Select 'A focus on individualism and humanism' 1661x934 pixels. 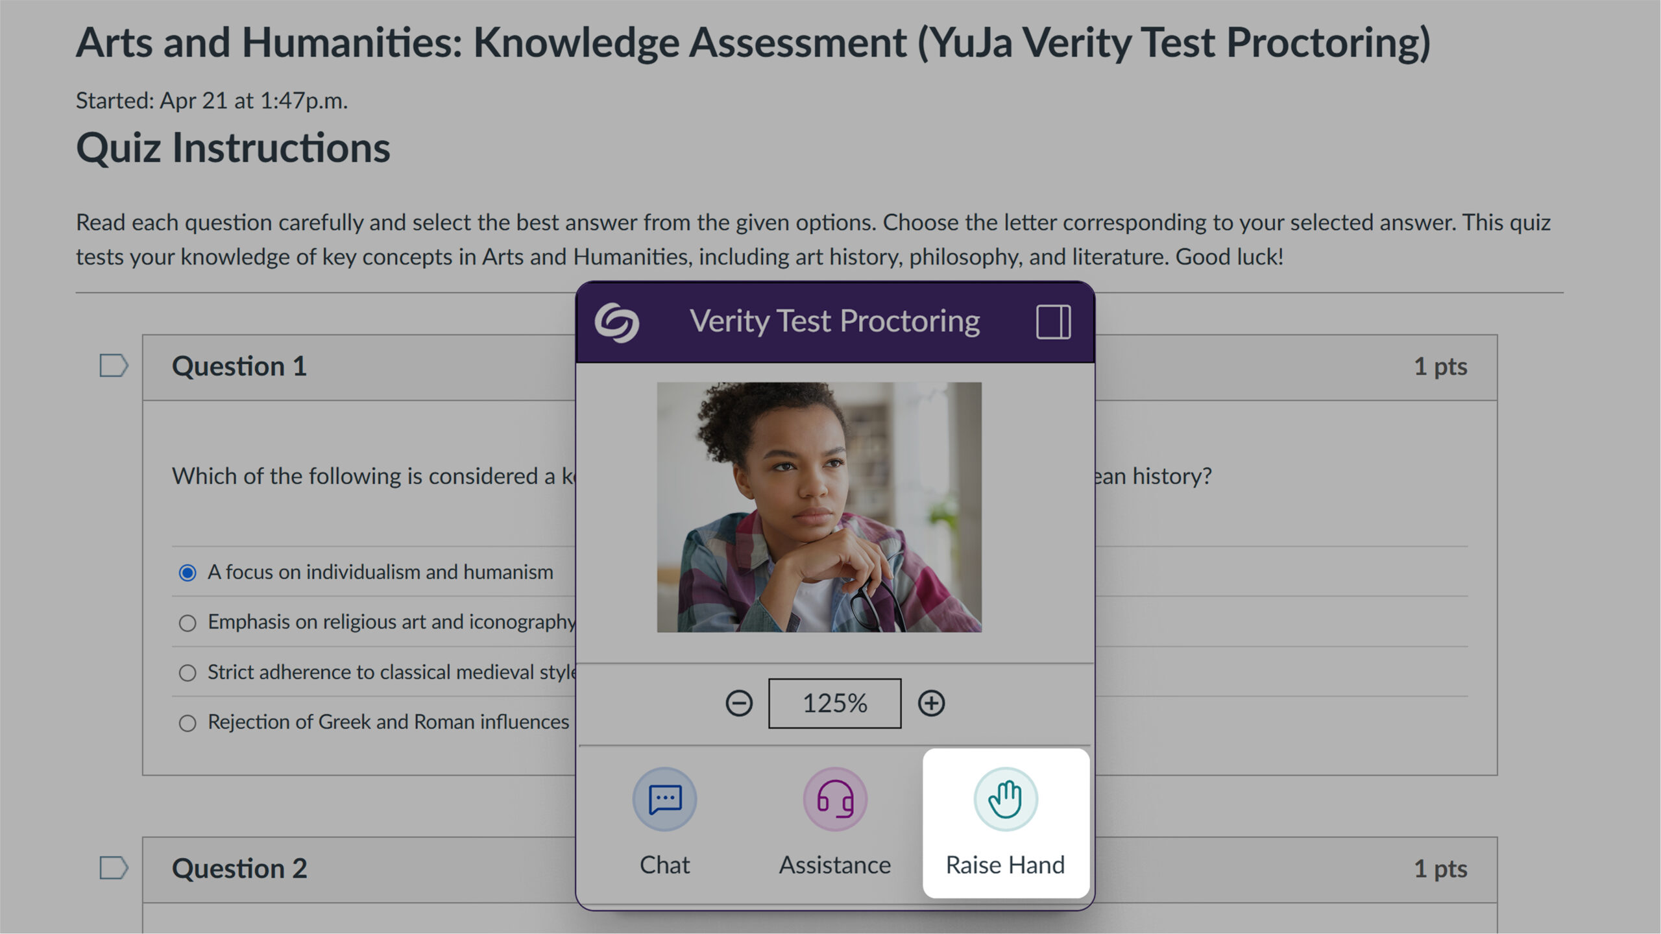coord(188,573)
